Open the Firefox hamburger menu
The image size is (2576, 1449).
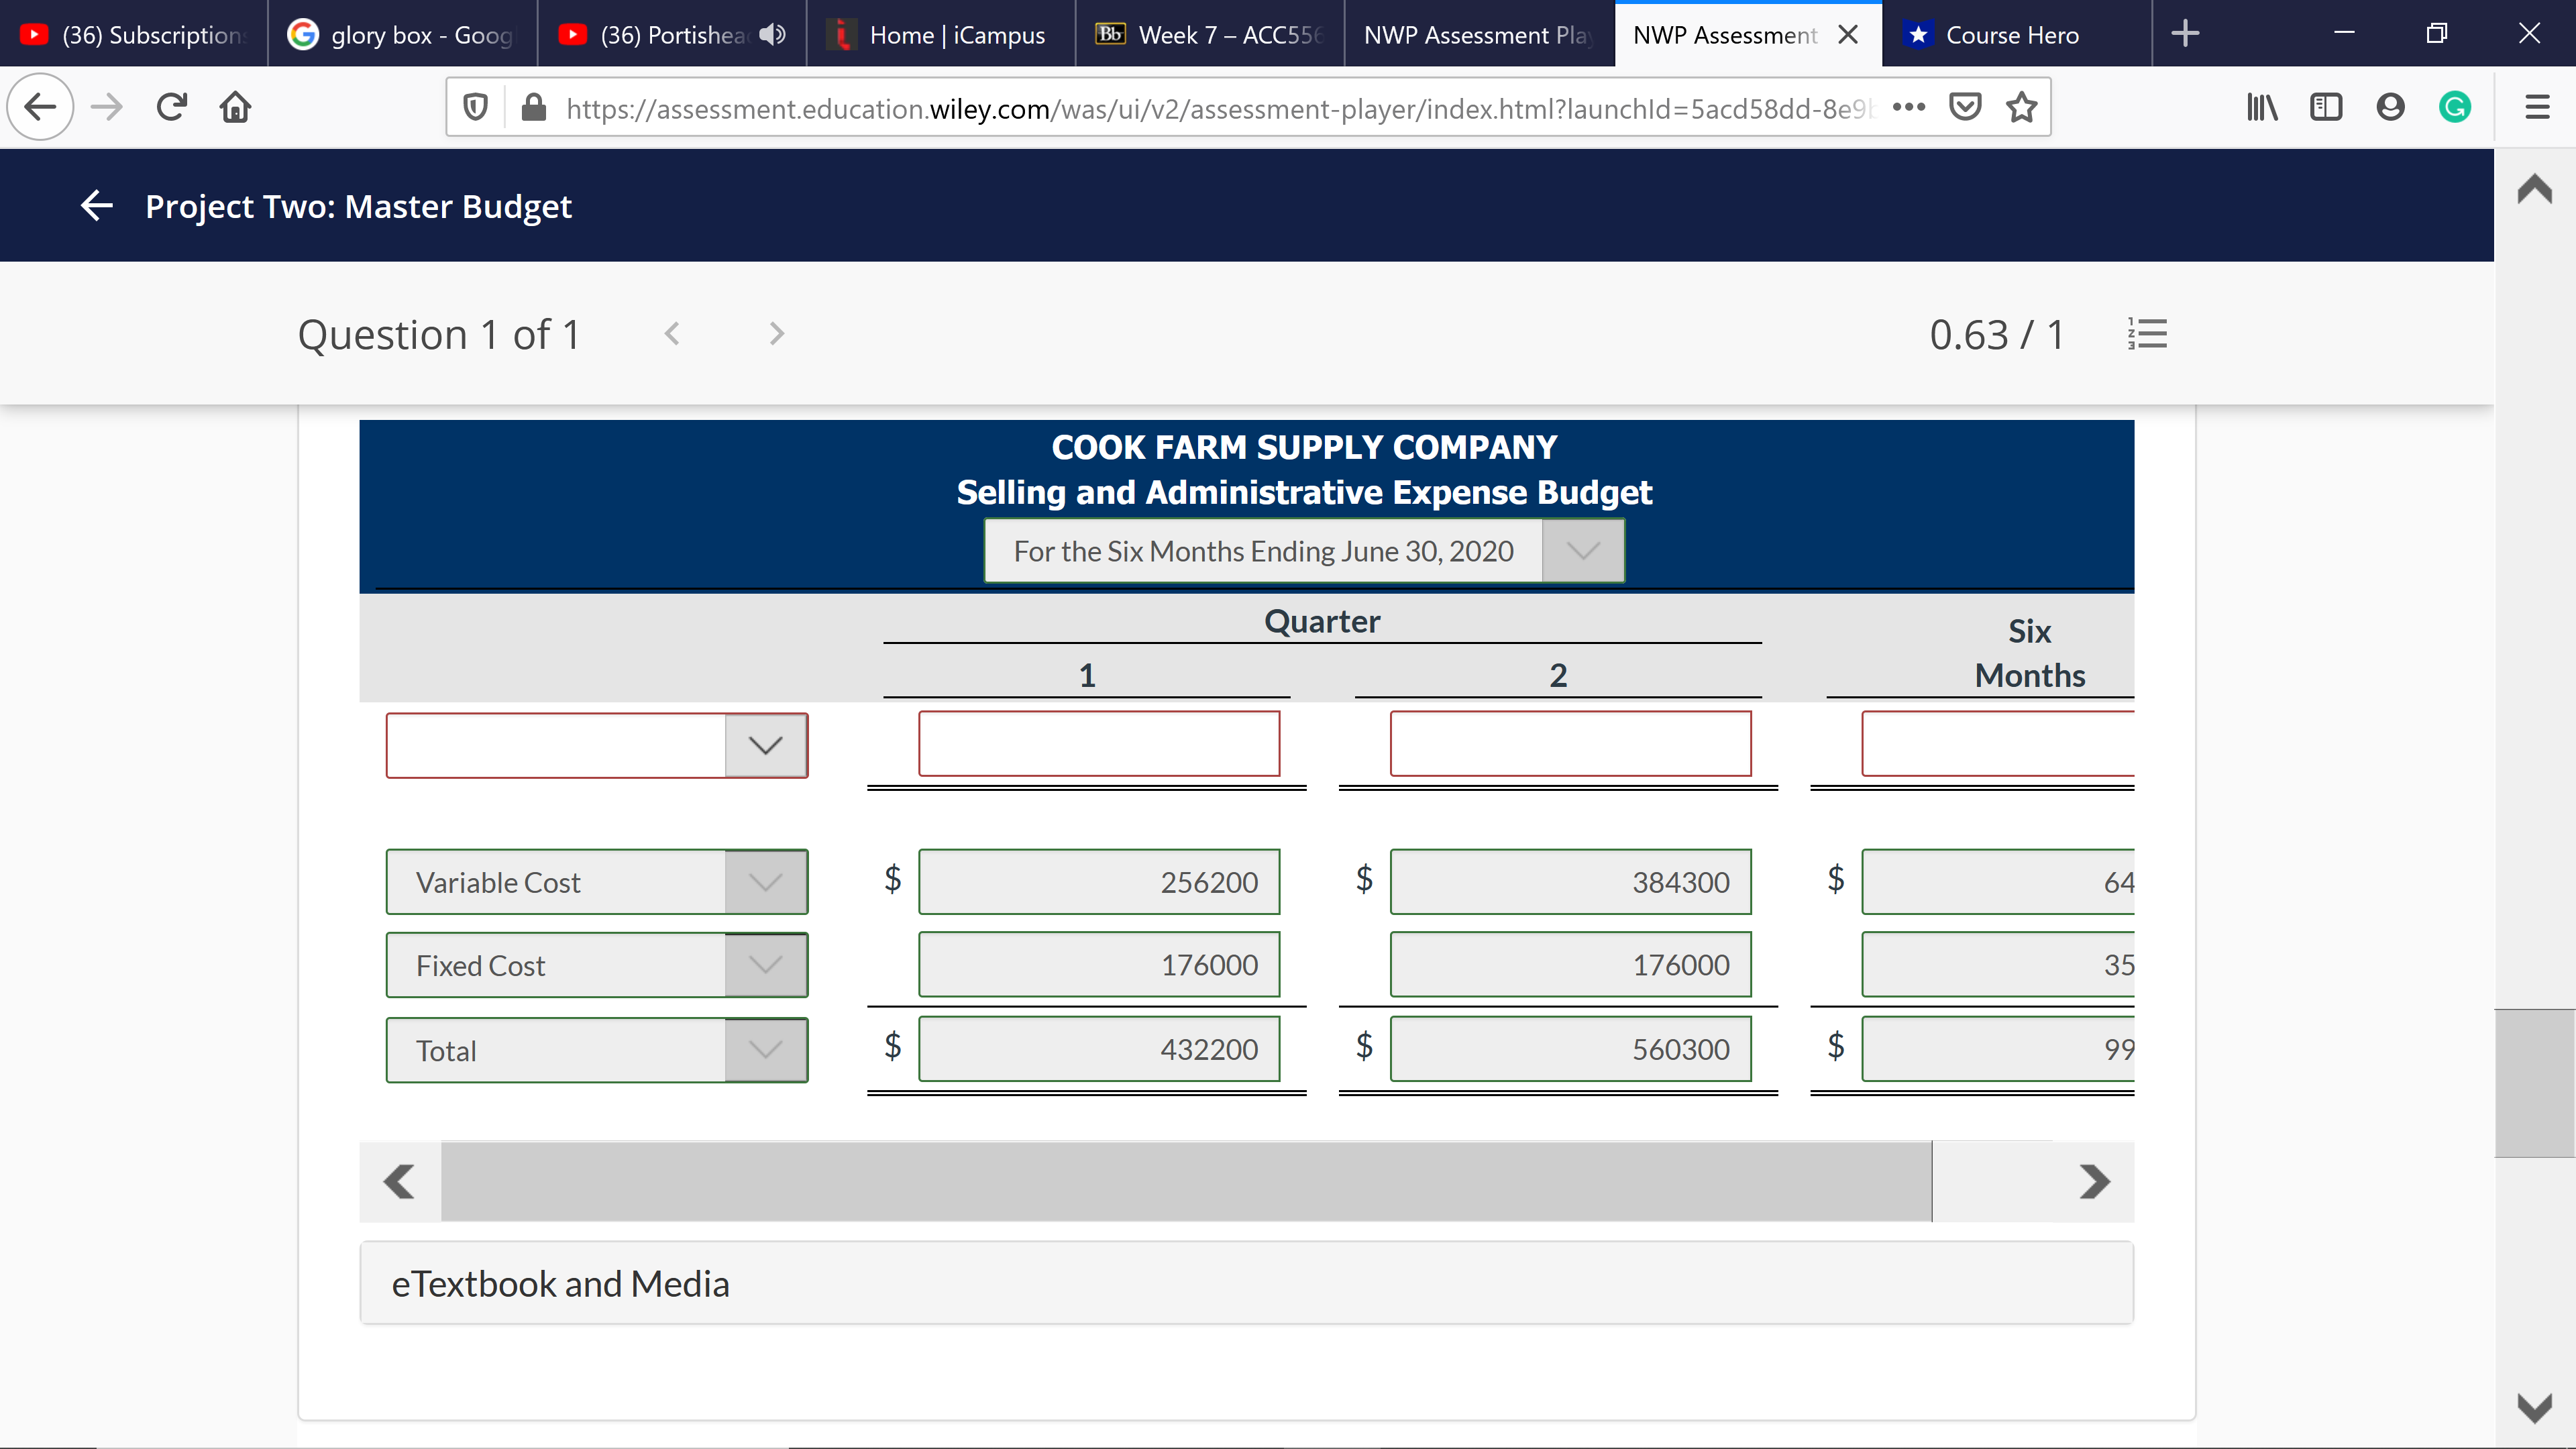tap(2537, 107)
